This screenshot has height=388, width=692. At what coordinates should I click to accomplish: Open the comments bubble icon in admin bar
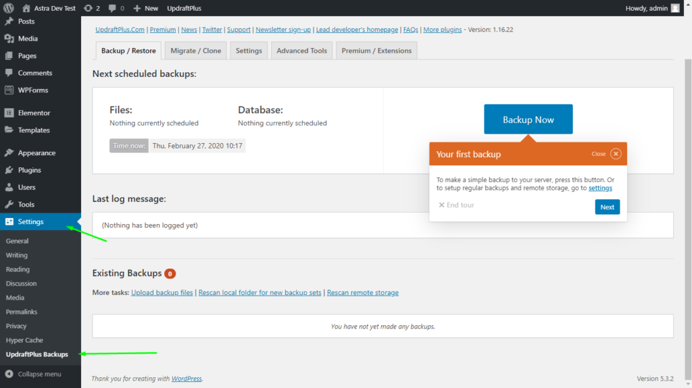113,8
